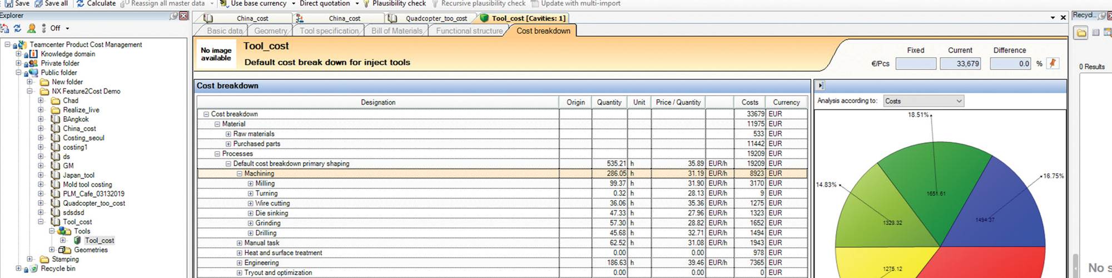Viewport: 1112px width, 278px height.
Task: Collapse Teamcenter Product Cost Management root node
Action: (7, 44)
